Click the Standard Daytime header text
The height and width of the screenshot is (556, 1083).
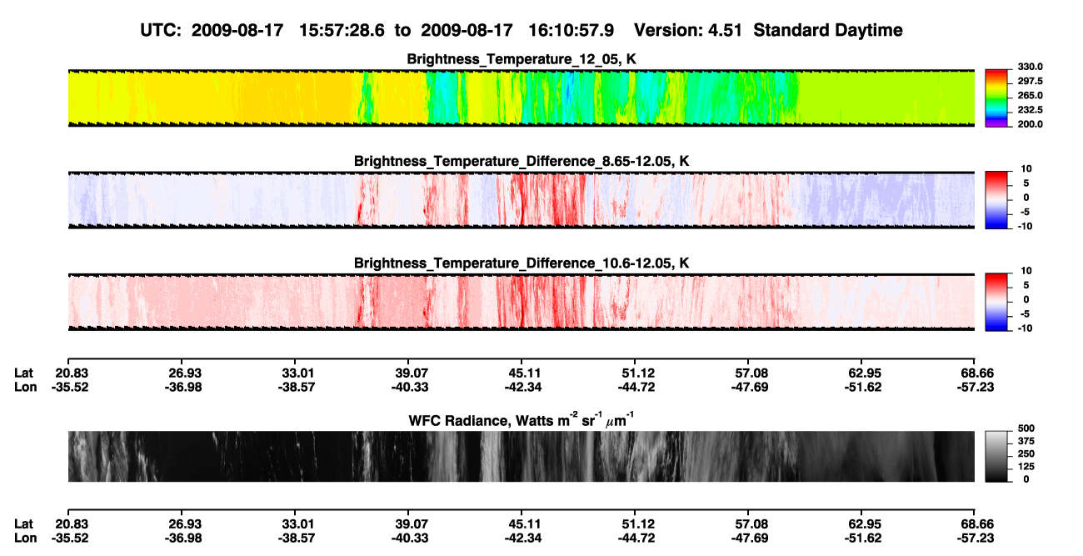click(x=826, y=31)
